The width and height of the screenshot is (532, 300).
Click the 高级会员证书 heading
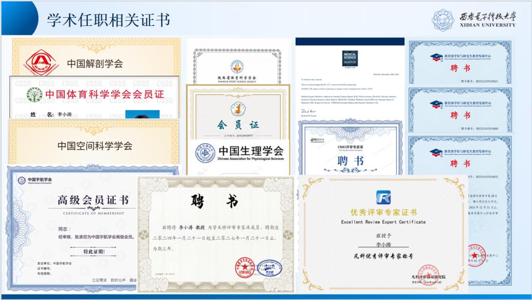pyautogui.click(x=94, y=200)
